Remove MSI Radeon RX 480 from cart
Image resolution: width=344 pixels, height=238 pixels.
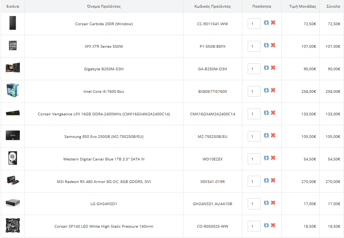tap(273, 180)
